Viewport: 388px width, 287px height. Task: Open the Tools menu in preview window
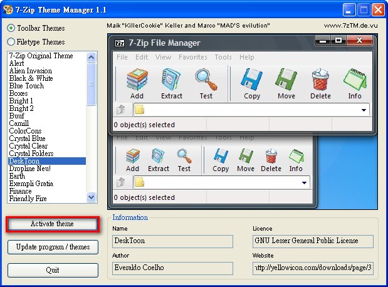[223, 57]
